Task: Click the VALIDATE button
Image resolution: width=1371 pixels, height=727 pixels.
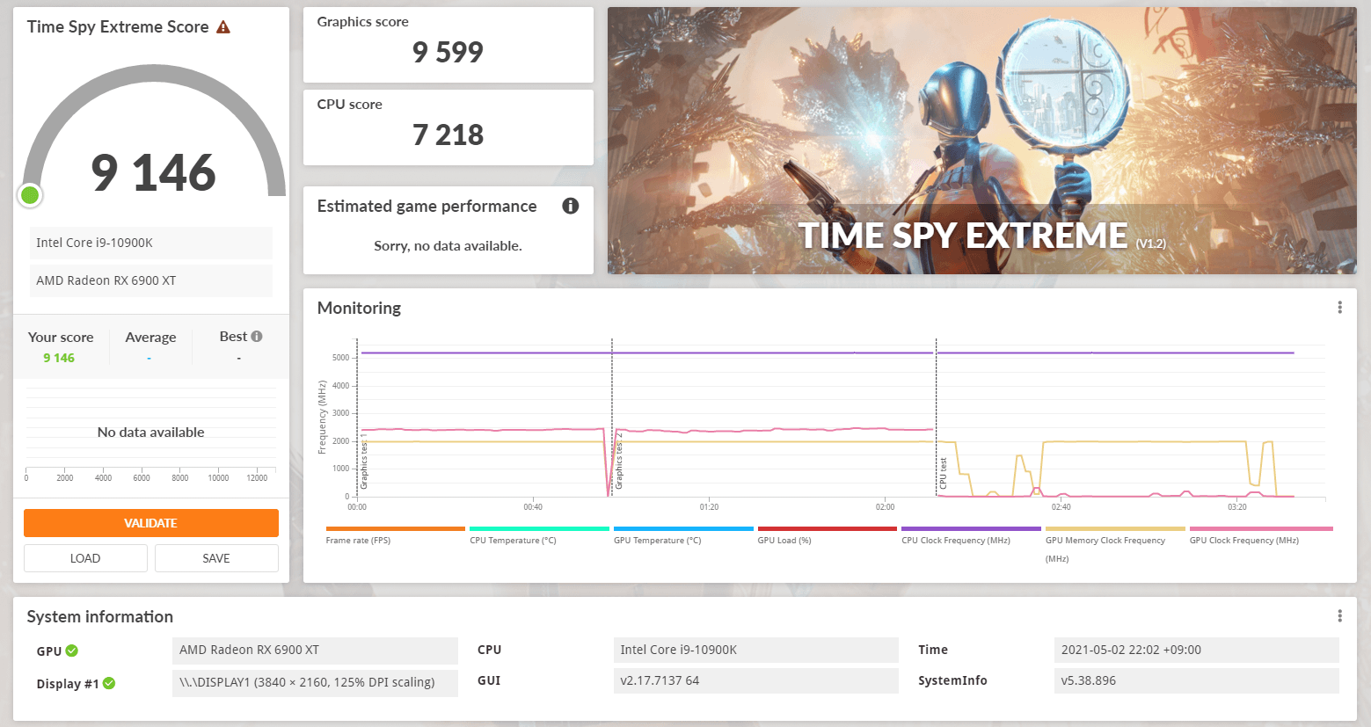Action: (x=151, y=523)
